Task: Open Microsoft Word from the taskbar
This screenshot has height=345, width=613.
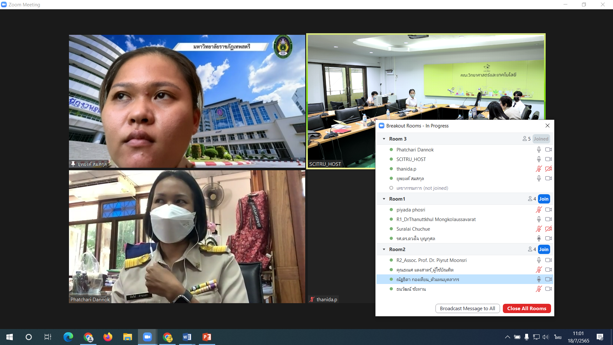Action: click(x=187, y=337)
